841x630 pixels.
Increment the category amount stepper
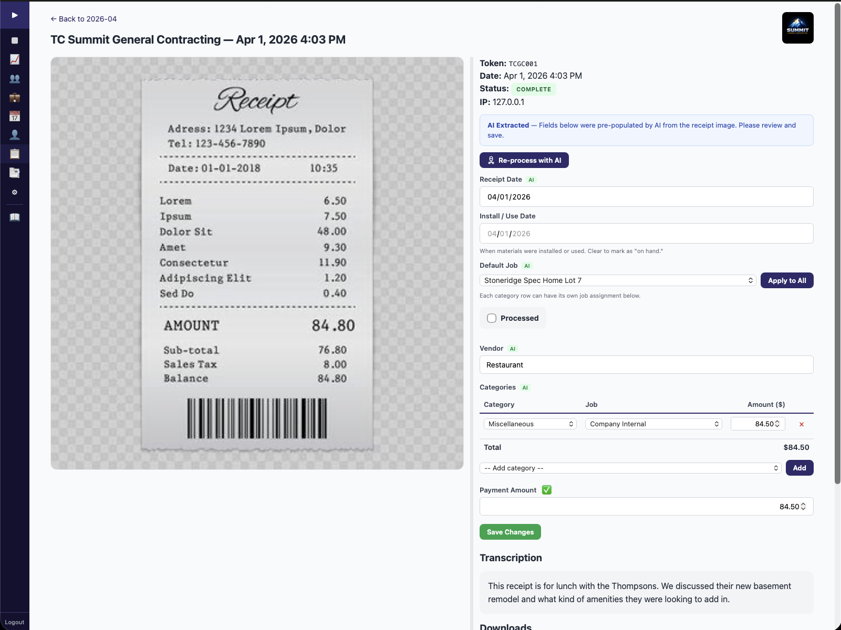778,421
